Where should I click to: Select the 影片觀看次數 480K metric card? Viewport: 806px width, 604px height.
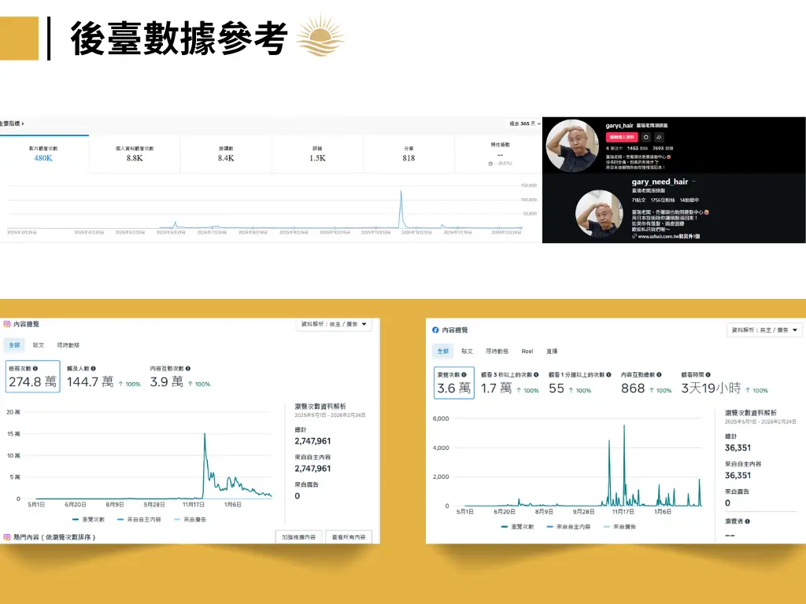[x=43, y=153]
